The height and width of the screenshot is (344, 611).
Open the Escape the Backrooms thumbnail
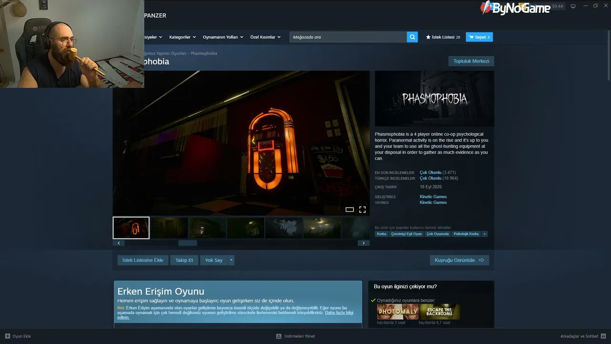439,312
